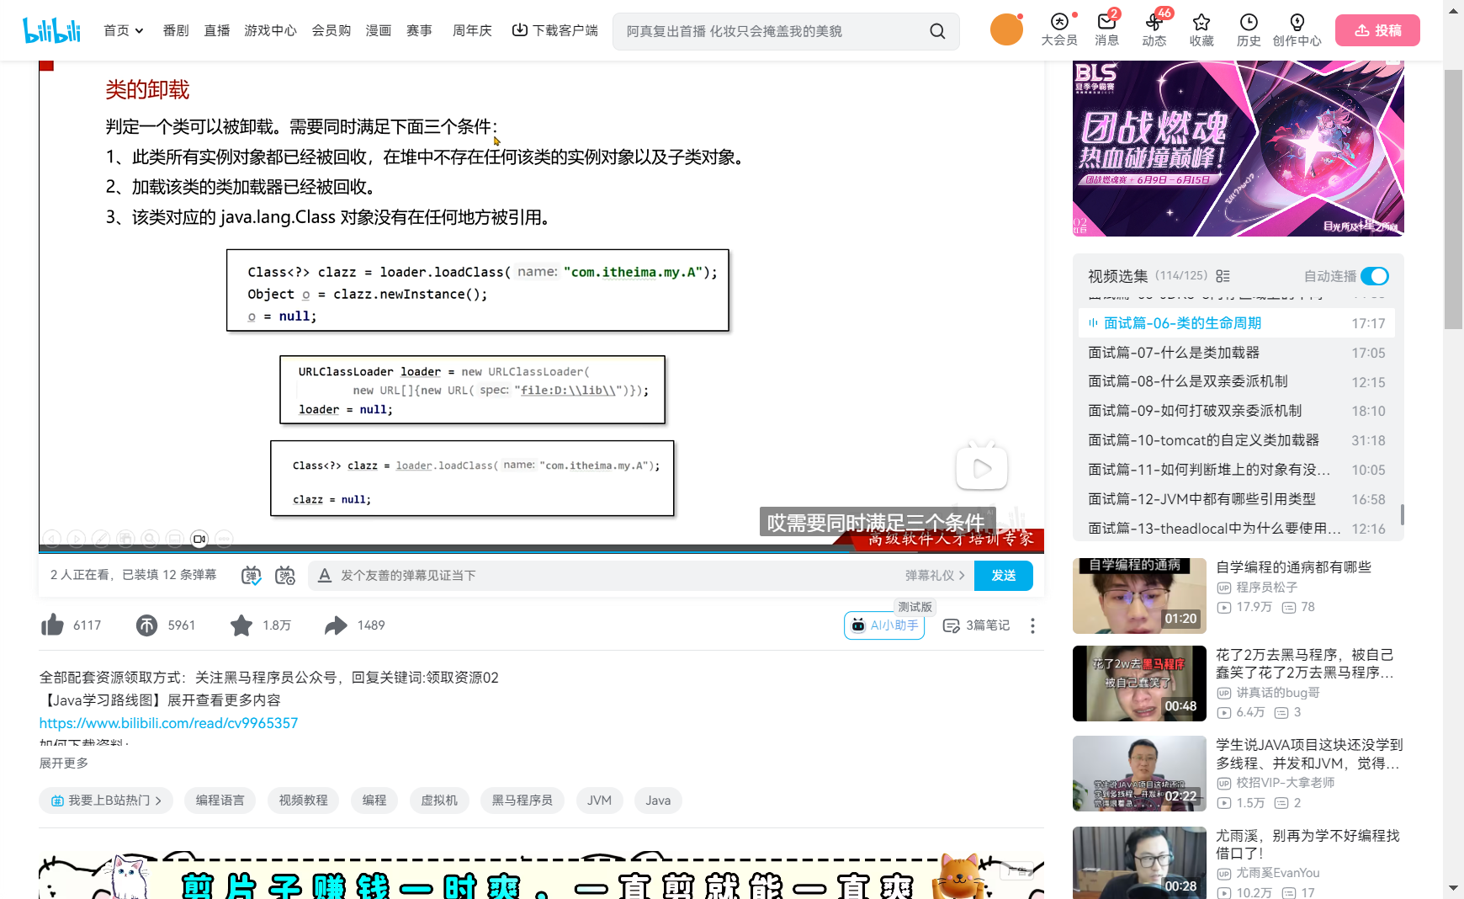Open the AI小助手 button
Image resolution: width=1464 pixels, height=899 pixels.
(884, 625)
